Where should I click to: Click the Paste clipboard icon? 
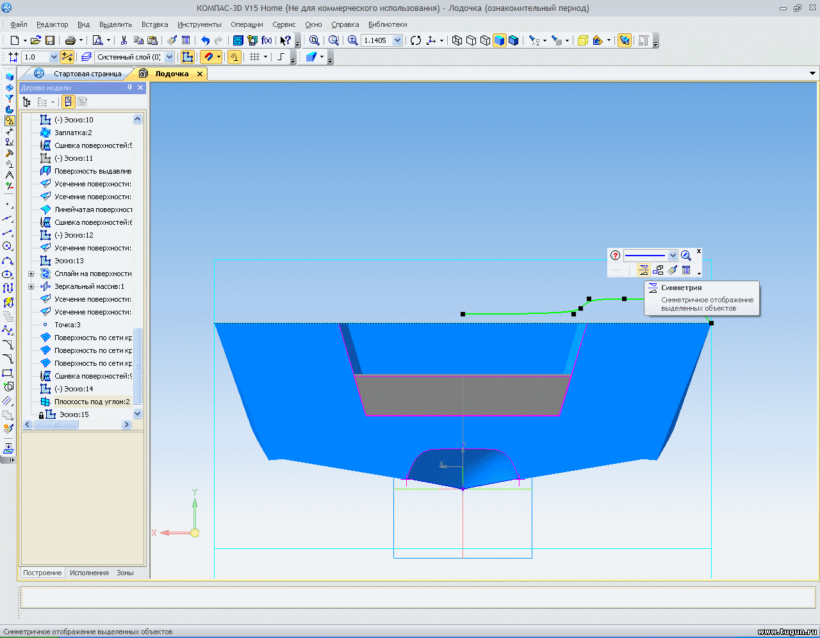(x=152, y=40)
